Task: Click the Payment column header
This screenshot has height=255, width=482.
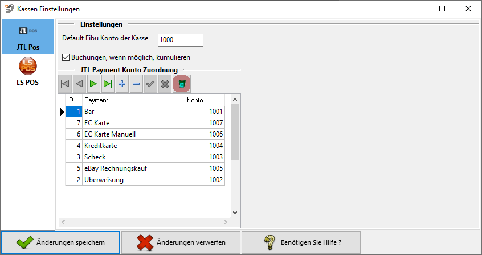Action: [x=133, y=100]
